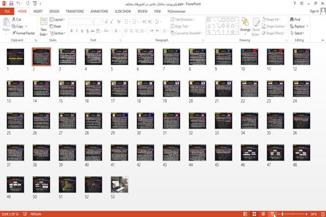The width and height of the screenshot is (326, 217).
Task: Open the Shape Outline dropdown
Action: [274, 26]
